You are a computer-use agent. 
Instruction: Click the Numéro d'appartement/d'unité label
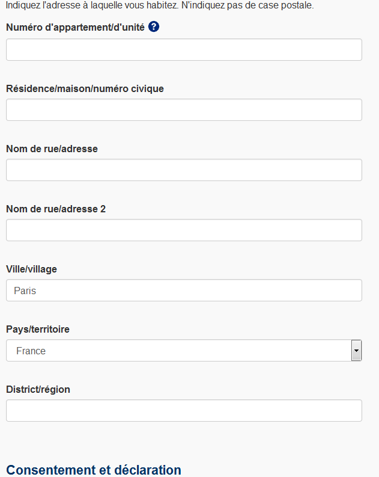click(x=75, y=28)
